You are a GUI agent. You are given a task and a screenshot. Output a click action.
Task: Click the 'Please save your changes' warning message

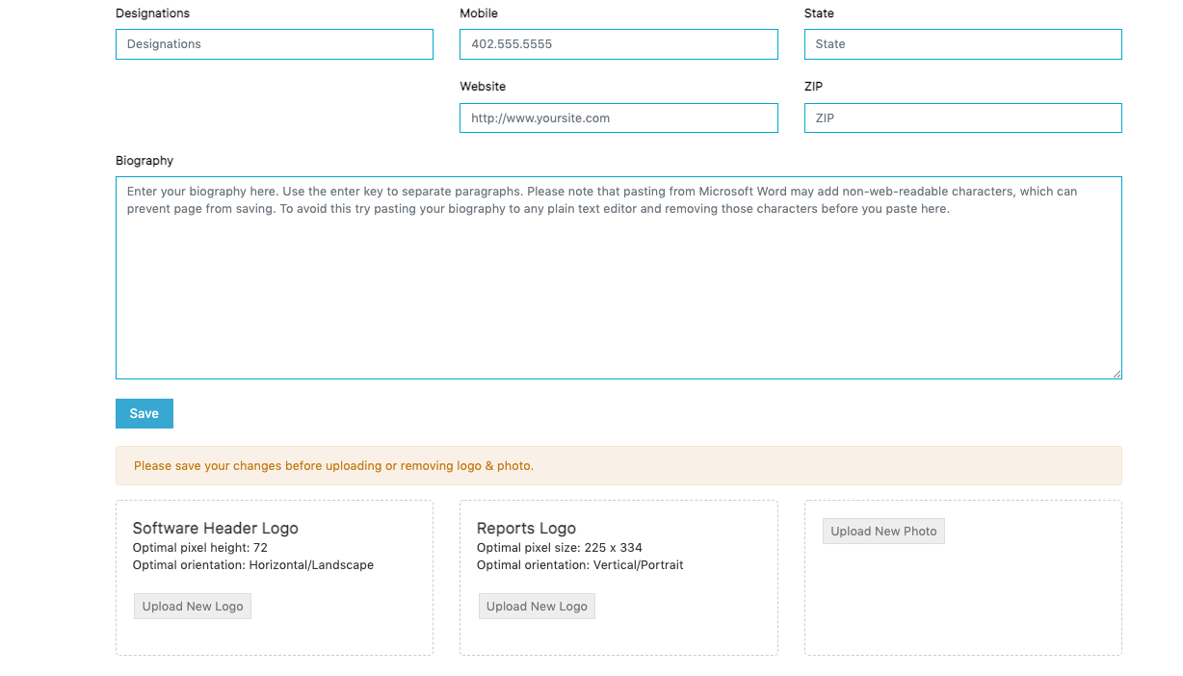click(x=333, y=466)
